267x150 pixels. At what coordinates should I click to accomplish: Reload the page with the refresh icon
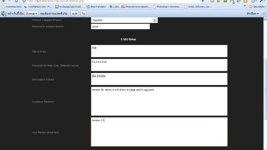[17, 1]
